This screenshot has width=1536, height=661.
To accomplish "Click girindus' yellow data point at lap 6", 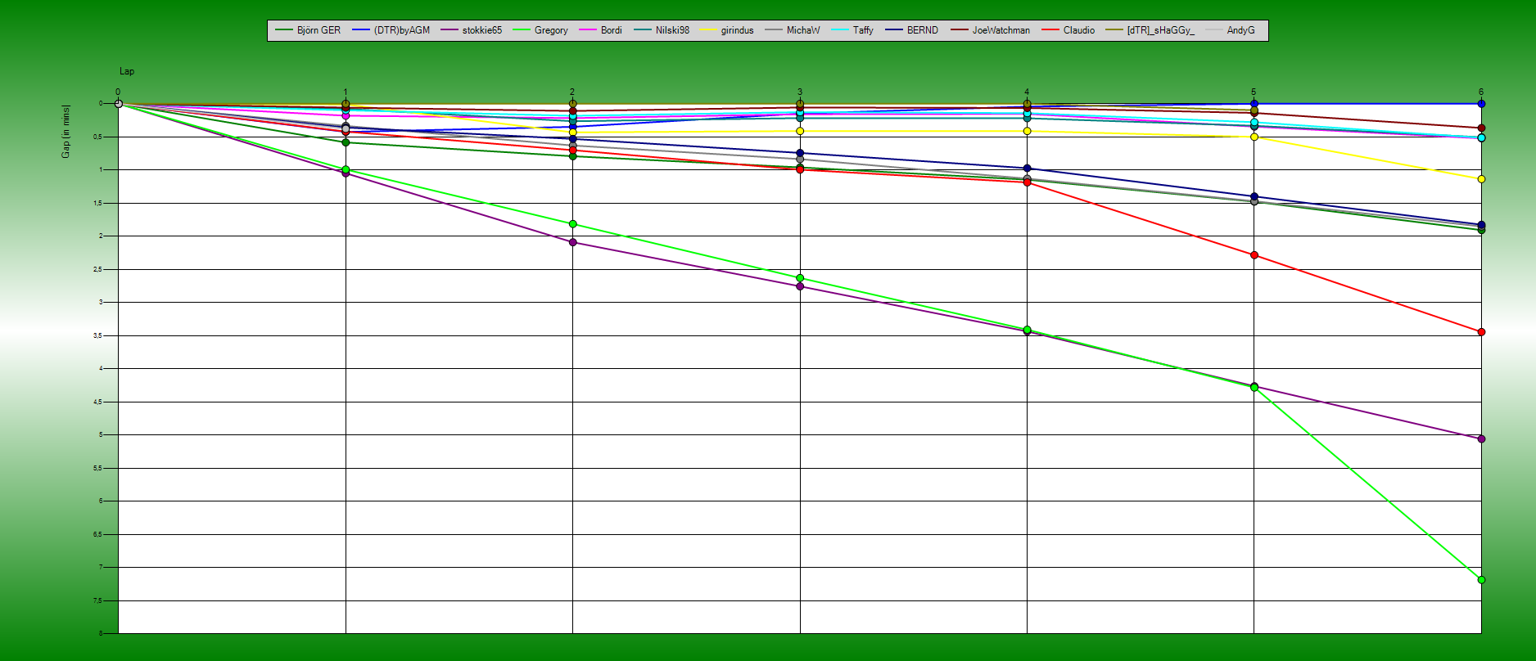I will (1481, 179).
